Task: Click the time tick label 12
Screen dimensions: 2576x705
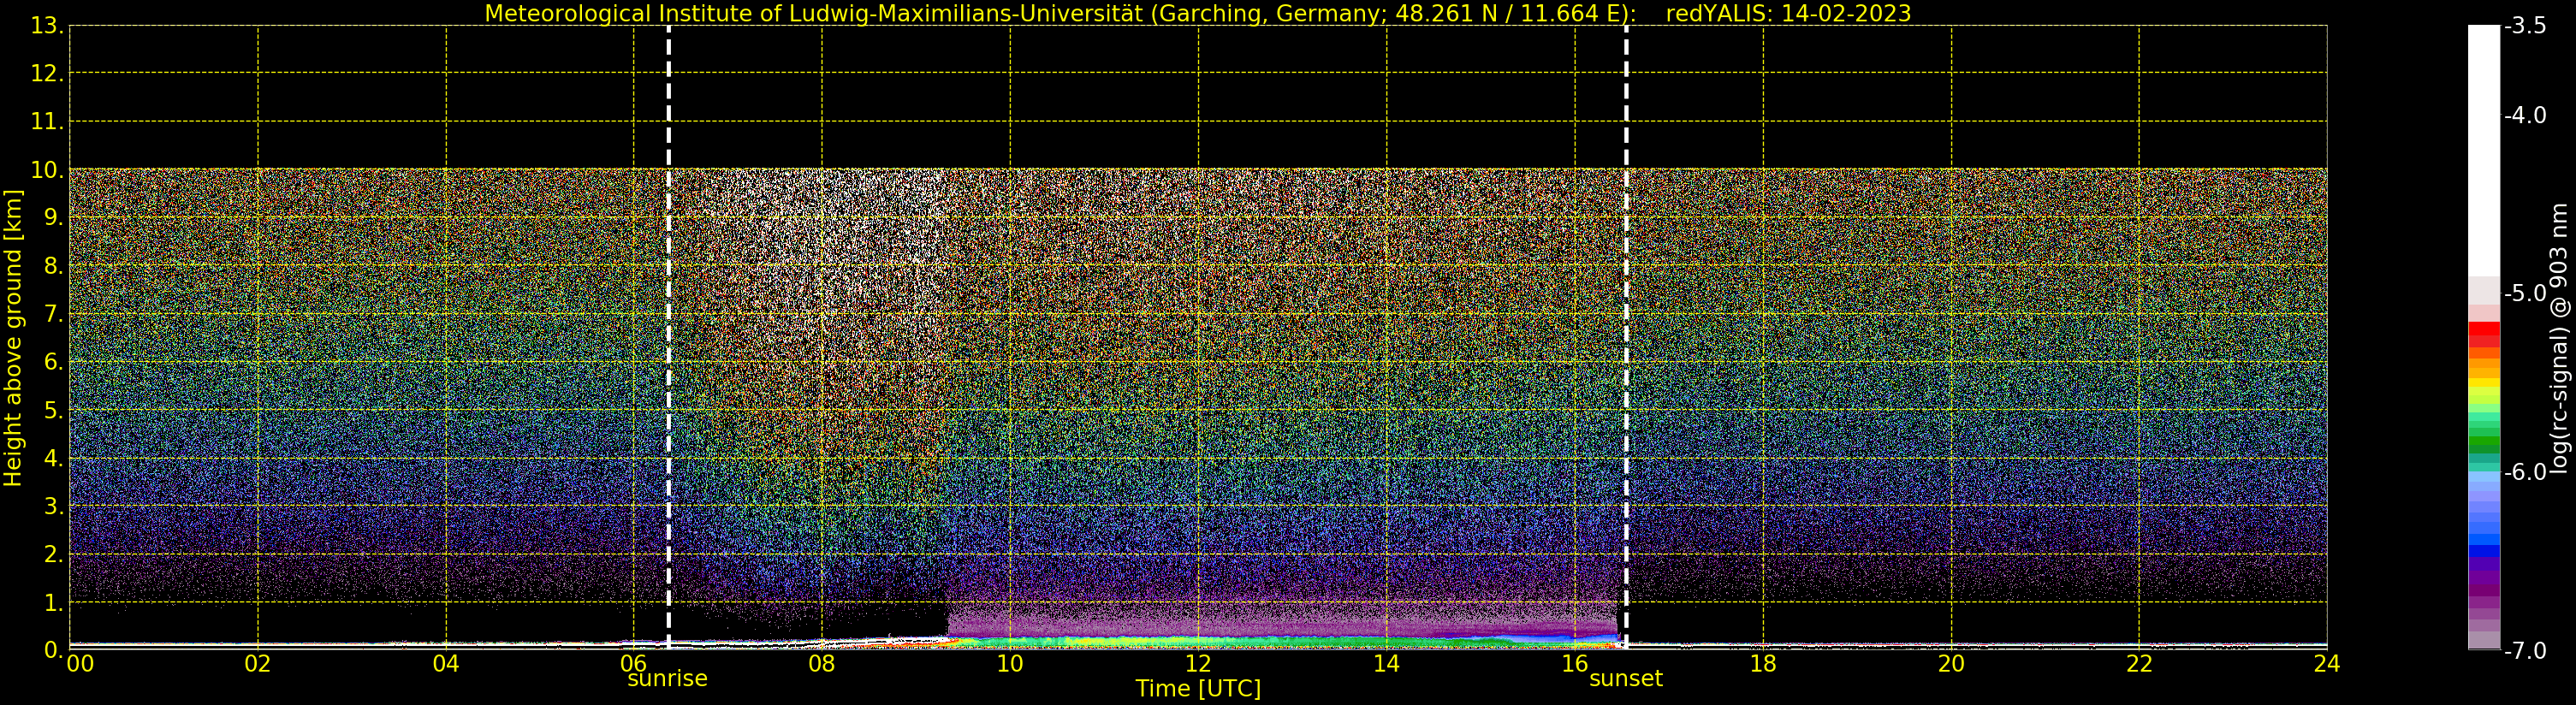Action: (1198, 664)
